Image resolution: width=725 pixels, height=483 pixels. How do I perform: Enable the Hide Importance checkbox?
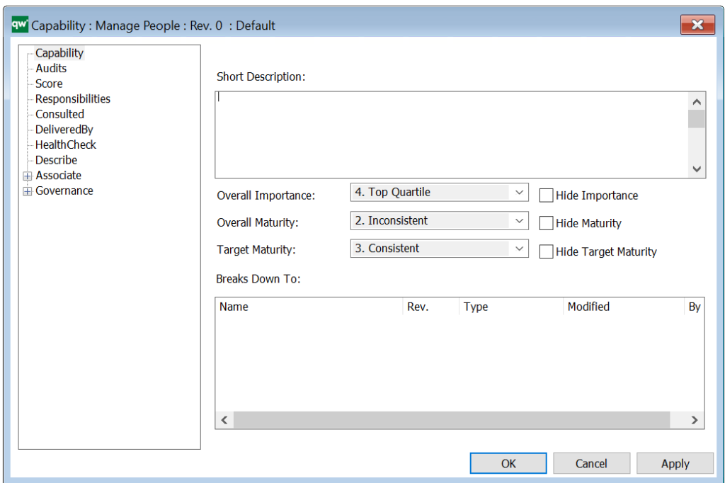[x=546, y=195]
